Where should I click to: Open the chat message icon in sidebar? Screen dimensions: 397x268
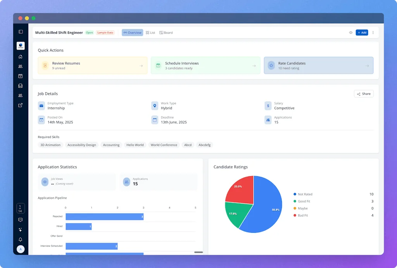[21, 220]
